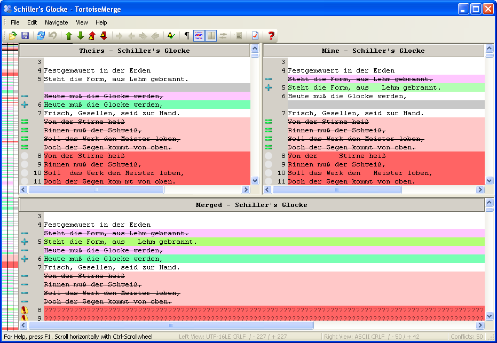Click the equals icon beside struck 'Von der Stirne heiß' in Theirs
497x343 pixels.
(25, 122)
